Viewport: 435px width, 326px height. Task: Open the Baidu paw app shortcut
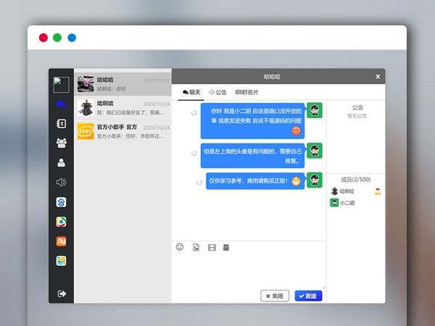click(x=62, y=202)
